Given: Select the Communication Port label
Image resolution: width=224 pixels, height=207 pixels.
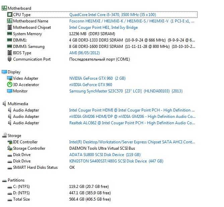Looking at the screenshot, I should click(x=32, y=59).
